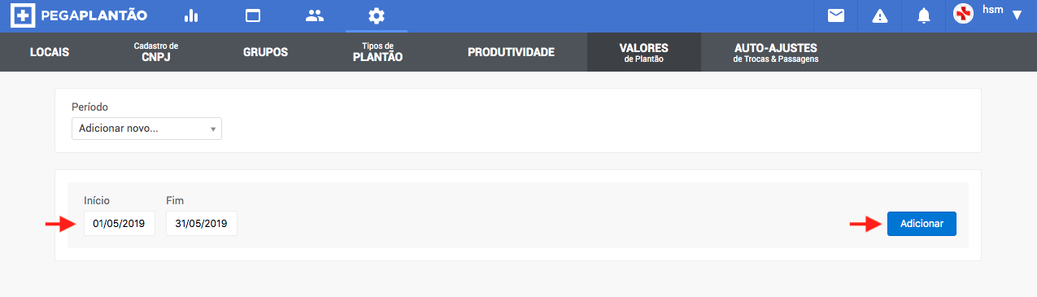The width and height of the screenshot is (1037, 297).
Task: Click the Adicionar button
Action: (922, 224)
